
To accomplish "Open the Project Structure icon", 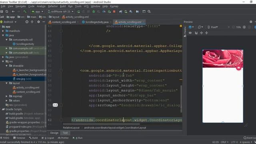I will (x=137, y=12).
